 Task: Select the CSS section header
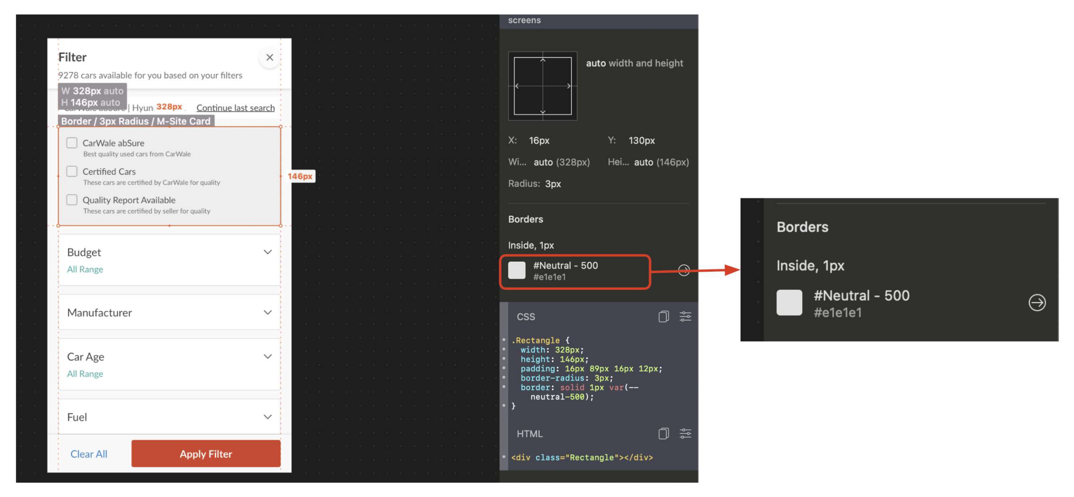[x=525, y=317]
